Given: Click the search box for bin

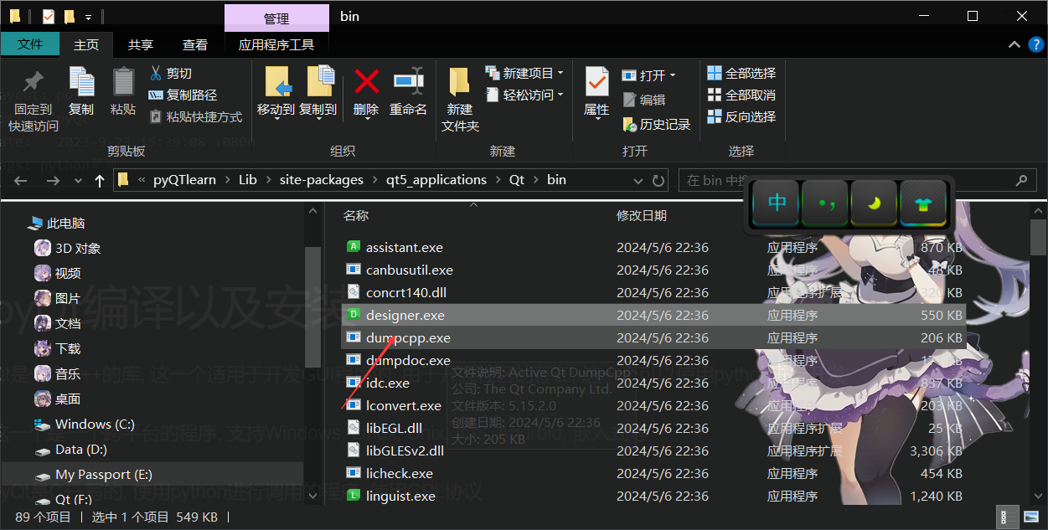Looking at the screenshot, I should tap(856, 180).
